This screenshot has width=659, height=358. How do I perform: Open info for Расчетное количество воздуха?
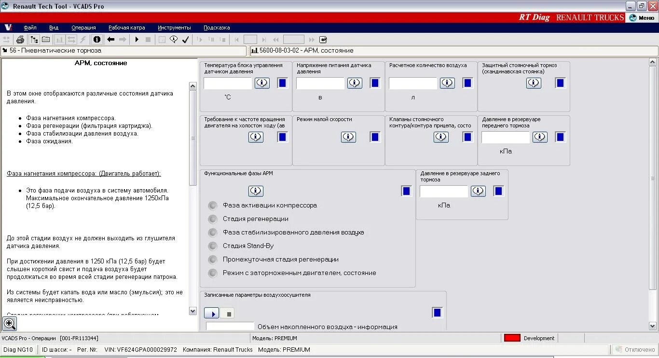point(447,83)
